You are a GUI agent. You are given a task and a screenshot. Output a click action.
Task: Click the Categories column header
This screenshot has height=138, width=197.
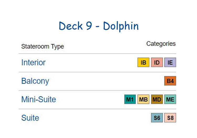[161, 44]
